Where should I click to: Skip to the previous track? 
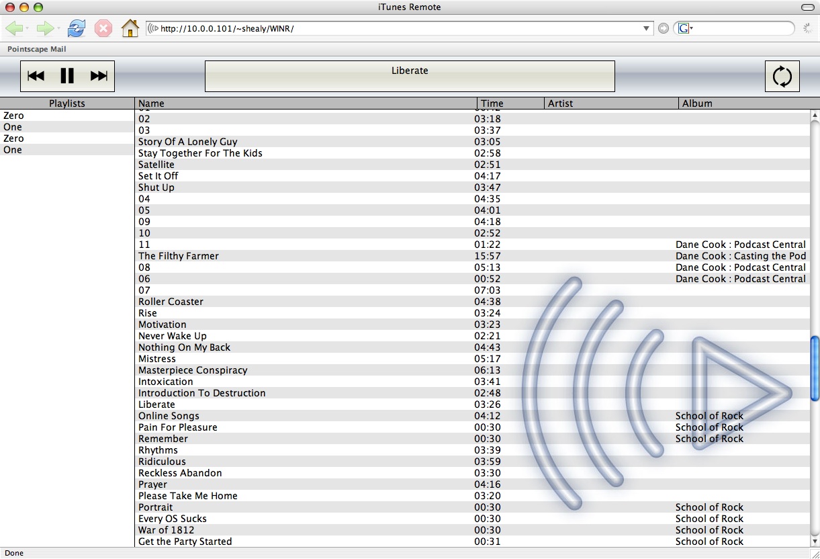[36, 76]
